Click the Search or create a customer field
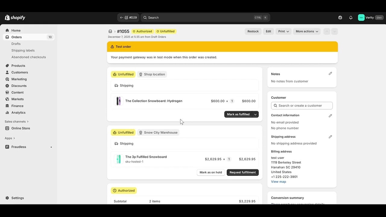386x217 pixels. click(x=302, y=105)
